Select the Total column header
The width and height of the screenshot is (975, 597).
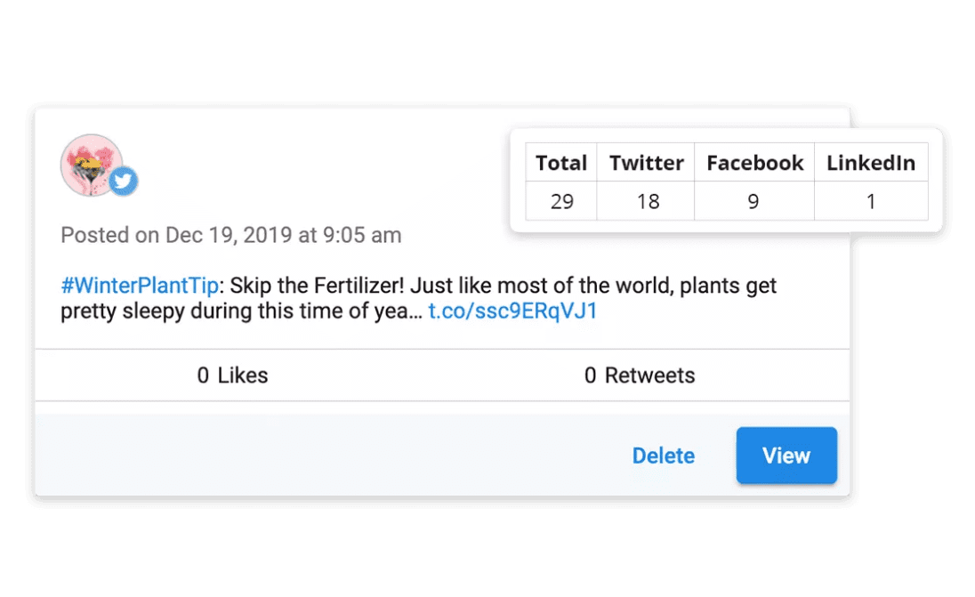point(561,163)
